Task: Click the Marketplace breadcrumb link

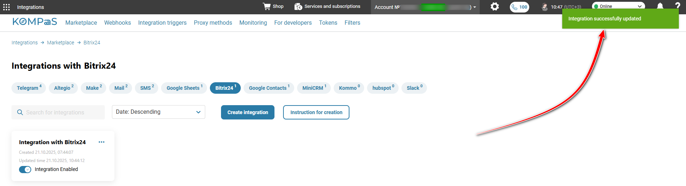Action: 61,43
